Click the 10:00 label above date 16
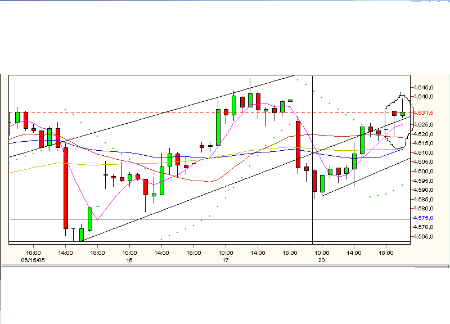The height and width of the screenshot is (324, 450). click(x=129, y=253)
